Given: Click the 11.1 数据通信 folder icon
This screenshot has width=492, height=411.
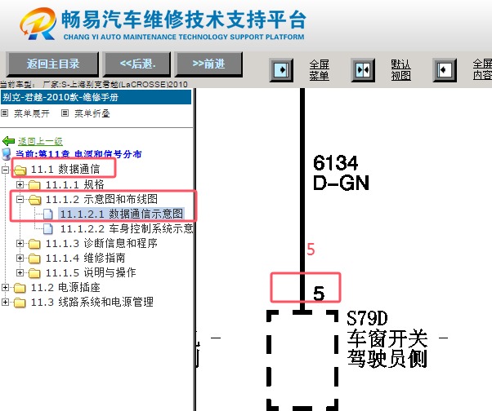Looking at the screenshot, I should coord(20,170).
